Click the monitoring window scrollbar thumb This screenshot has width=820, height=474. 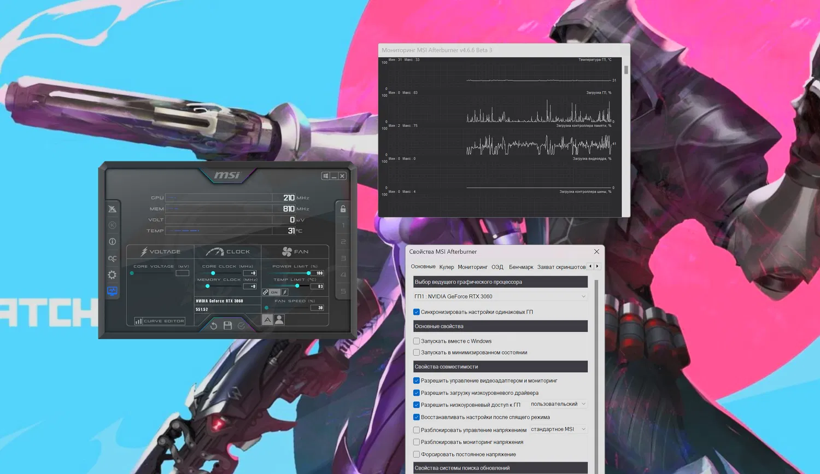click(626, 70)
